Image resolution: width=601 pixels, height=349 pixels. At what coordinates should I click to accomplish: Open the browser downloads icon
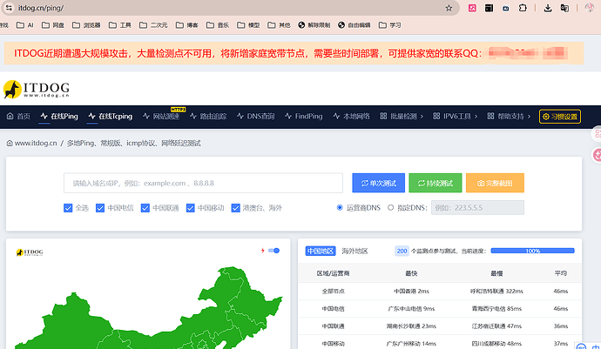(x=548, y=8)
